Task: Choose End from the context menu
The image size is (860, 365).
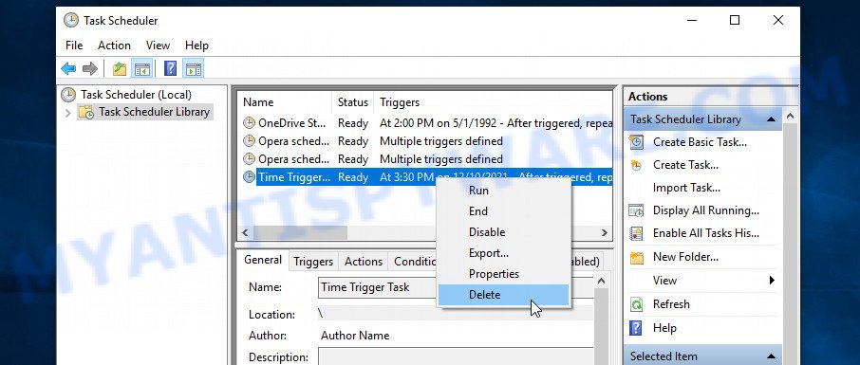Action: click(x=503, y=211)
